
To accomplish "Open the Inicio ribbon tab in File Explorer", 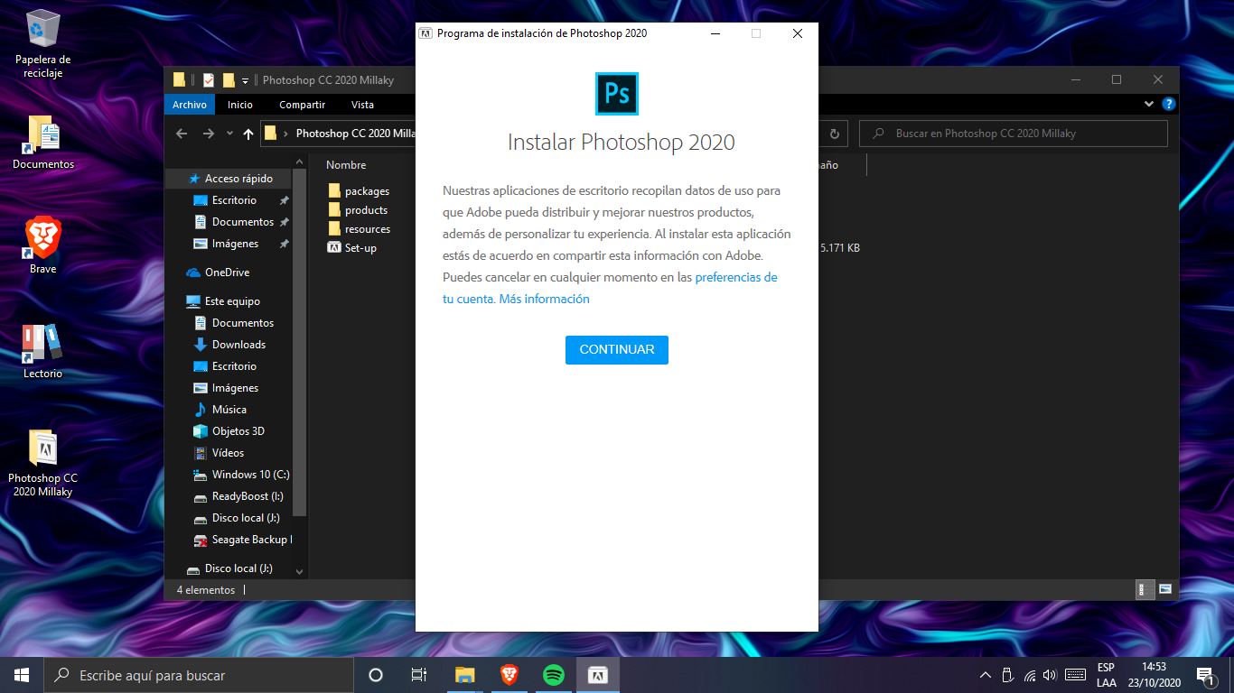I will 240,105.
